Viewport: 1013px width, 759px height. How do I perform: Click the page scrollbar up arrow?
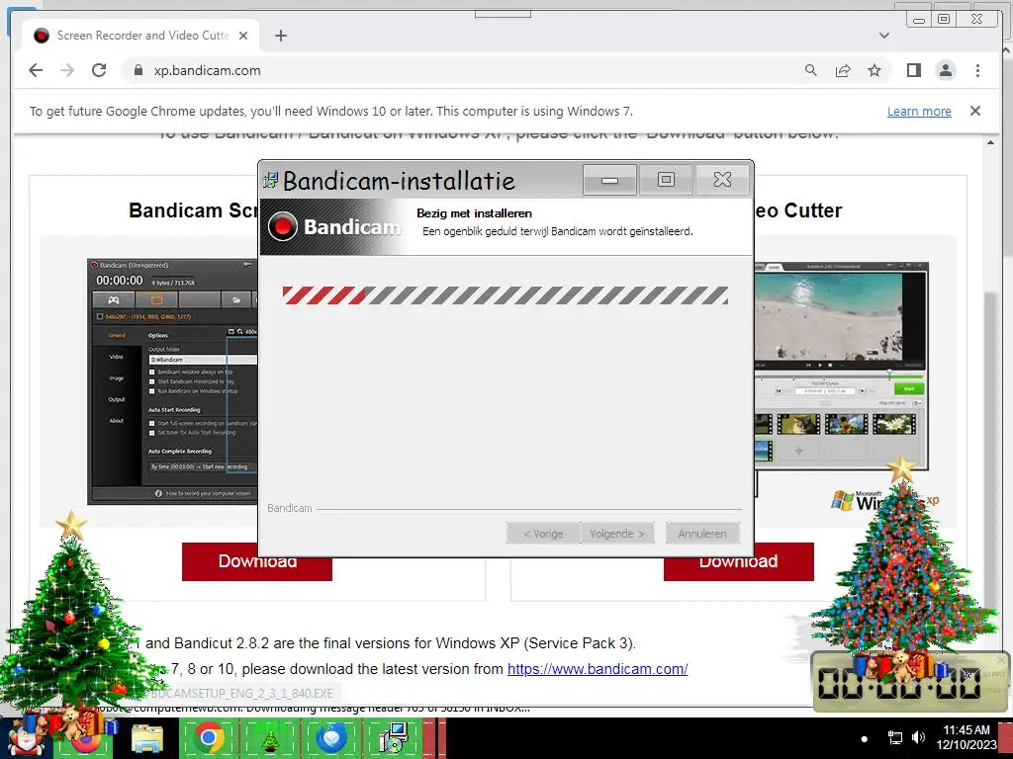(990, 142)
